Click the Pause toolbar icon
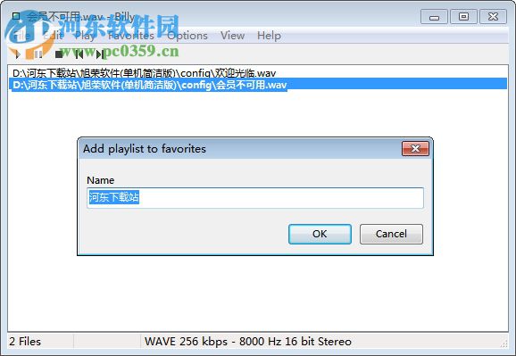516x356 pixels. (38, 54)
